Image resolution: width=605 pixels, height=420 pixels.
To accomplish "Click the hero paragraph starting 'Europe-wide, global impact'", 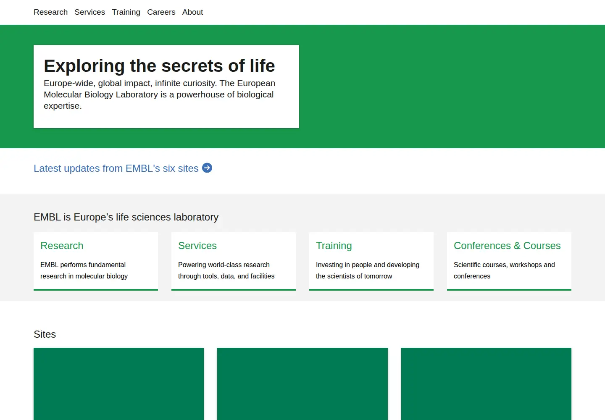I will coord(160,94).
